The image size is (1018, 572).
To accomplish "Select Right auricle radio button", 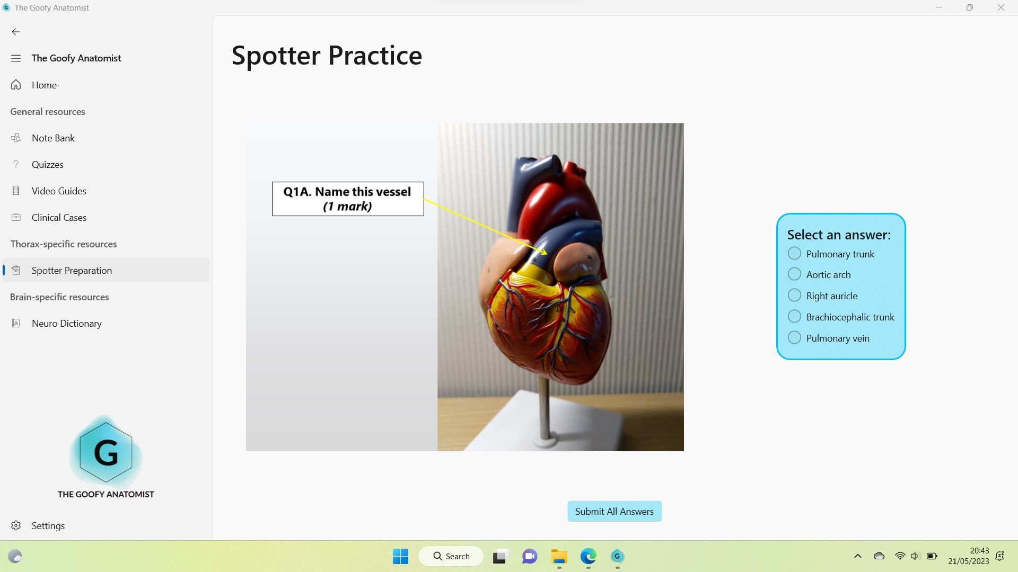I will tap(794, 296).
